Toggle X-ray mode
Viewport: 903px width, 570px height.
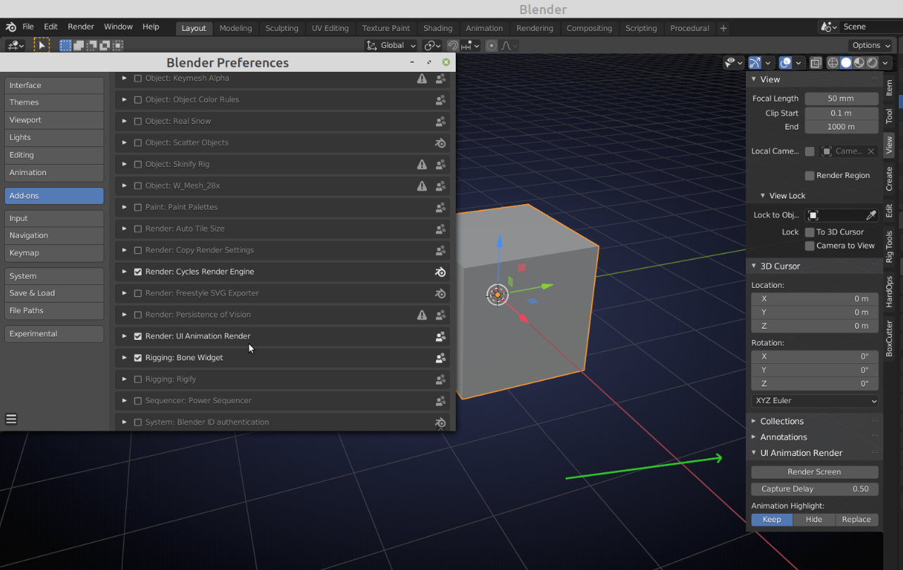(x=816, y=63)
